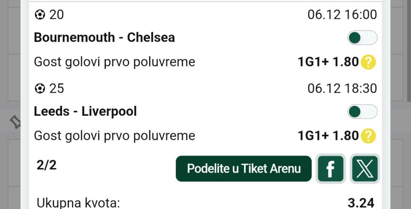Click Gost golovi prvo poluvreme under Bournemouth - Chelsea
411x209 pixels.
click(114, 63)
